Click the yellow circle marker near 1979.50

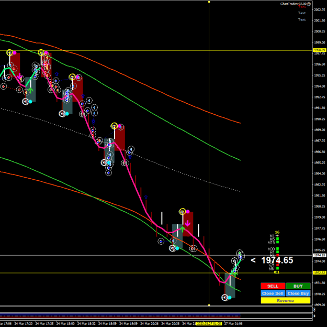click(x=183, y=211)
